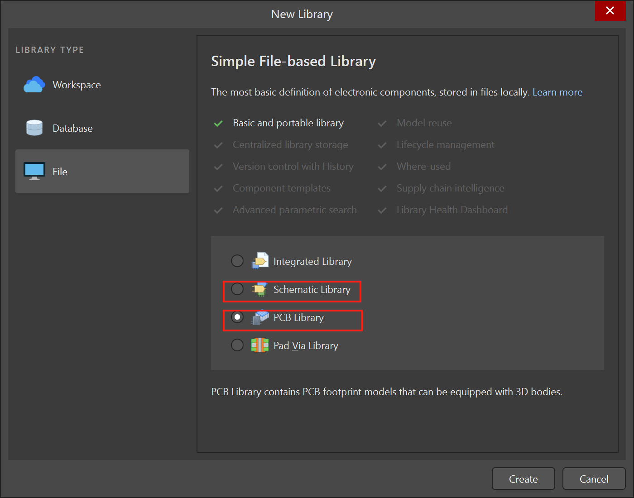Click the 'Component templates' feature text
This screenshot has width=634, height=498.
(x=282, y=188)
